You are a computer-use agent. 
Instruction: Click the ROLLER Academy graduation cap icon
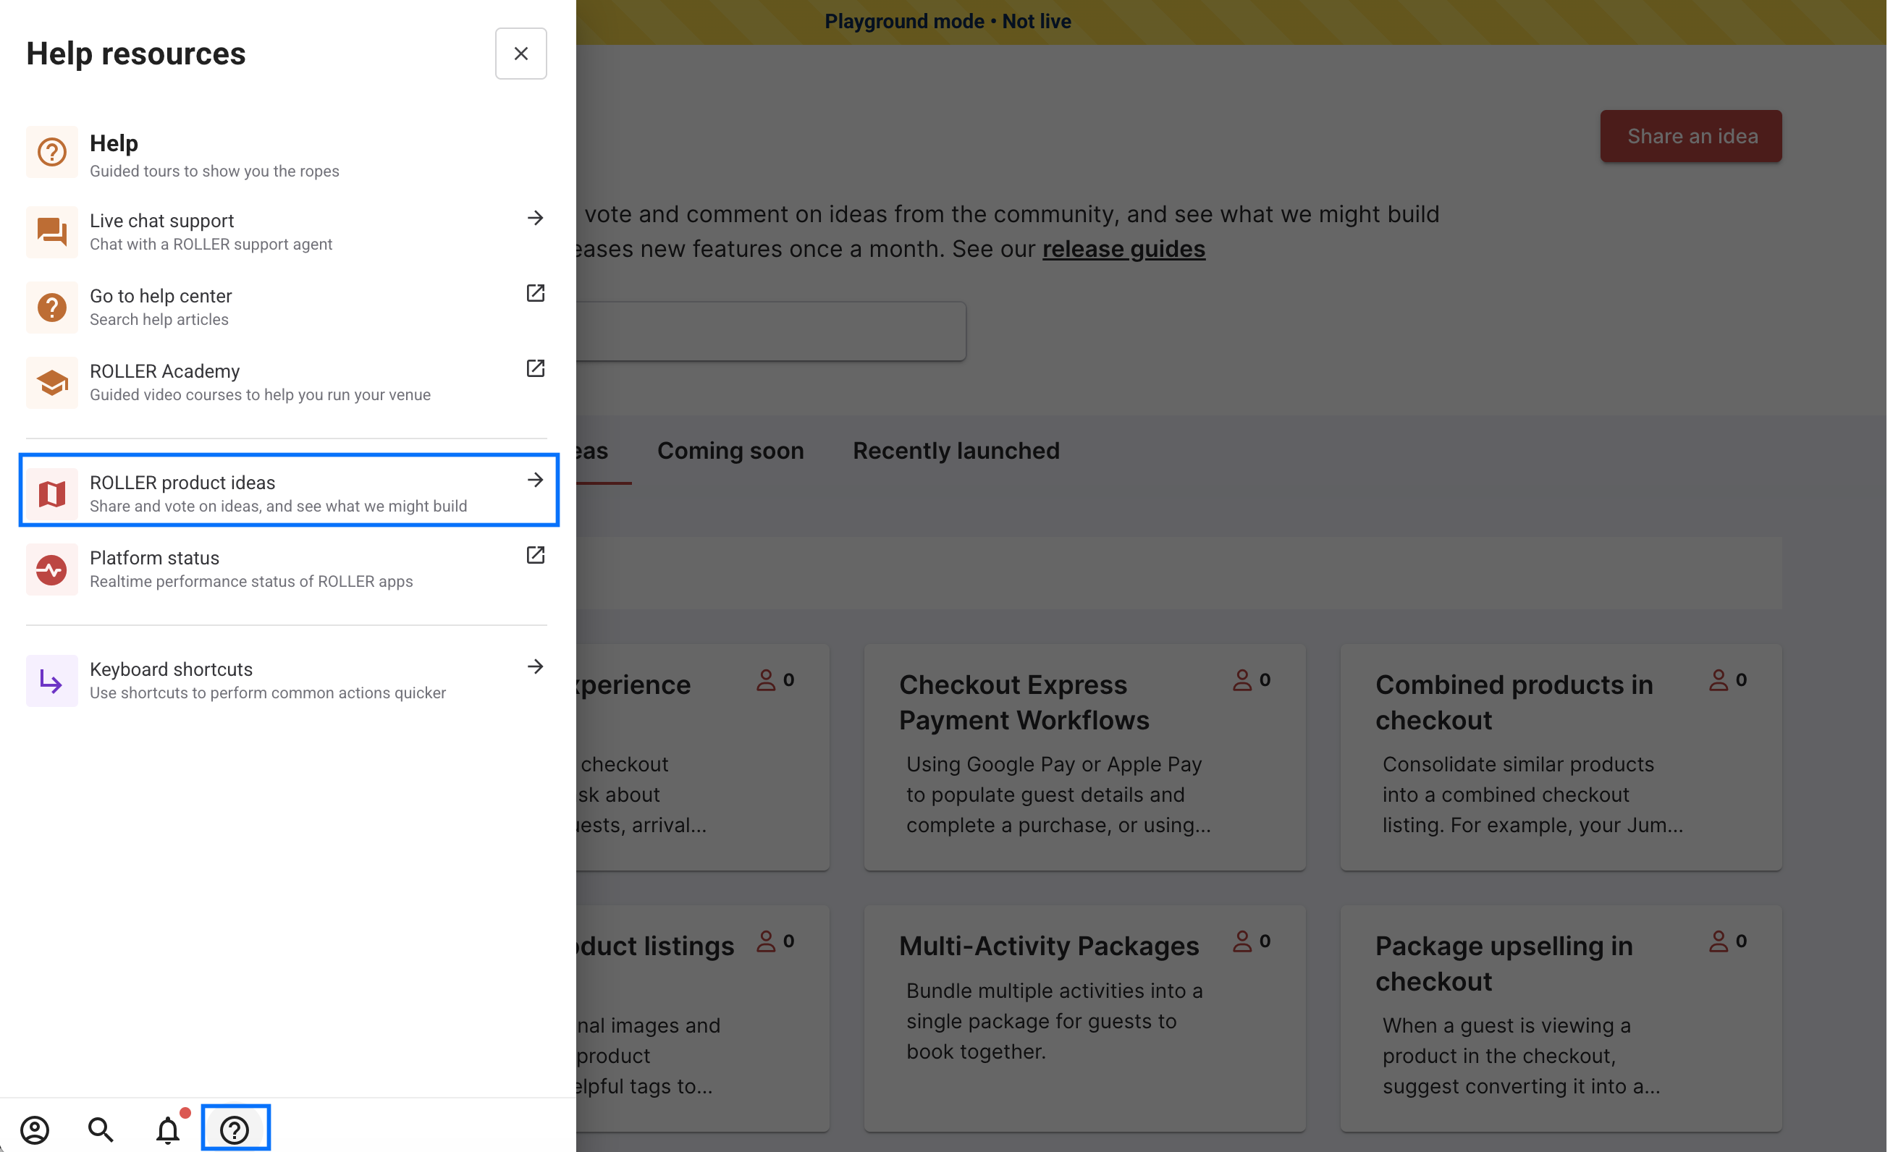coord(51,383)
